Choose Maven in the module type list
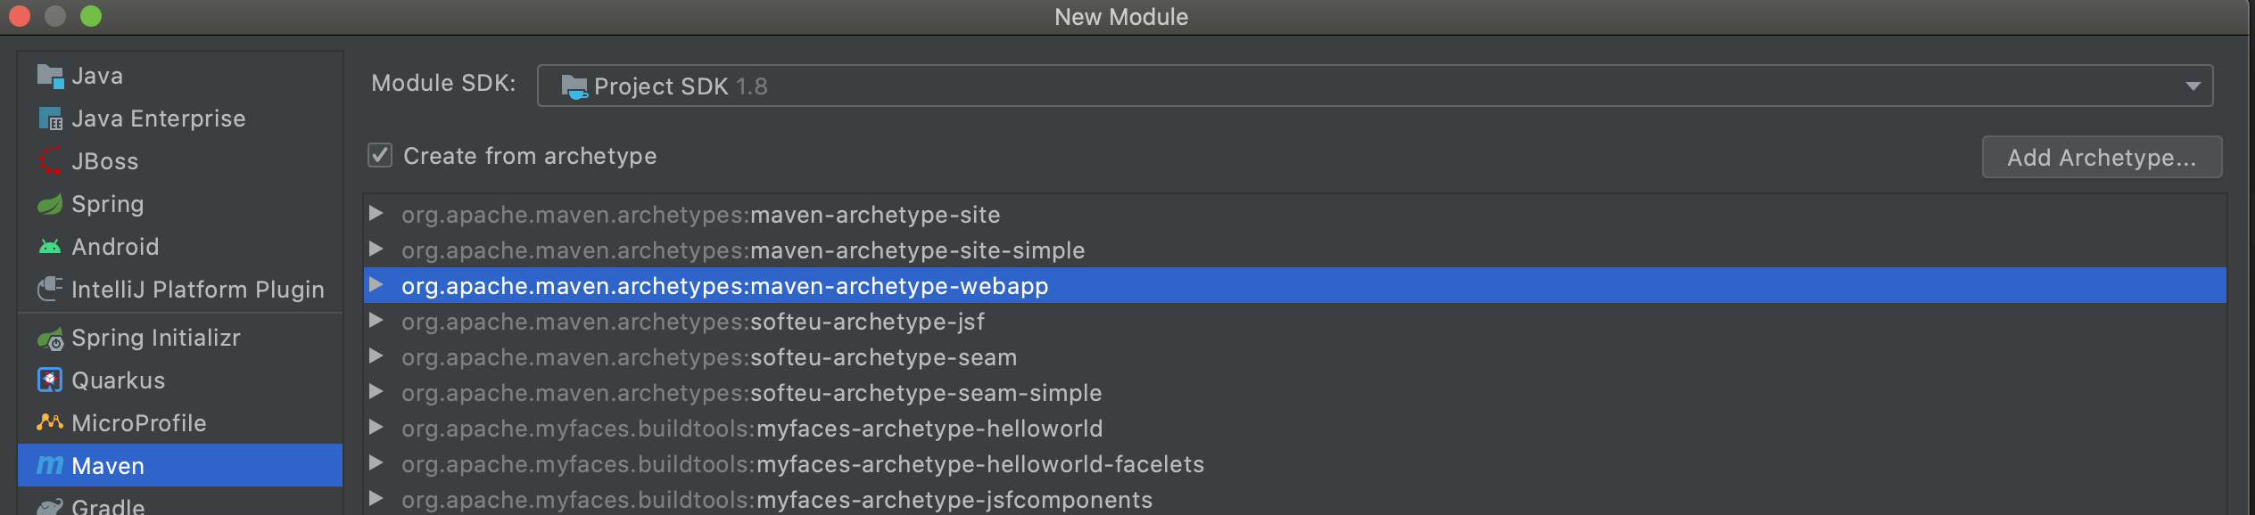2255x515 pixels. 107,466
